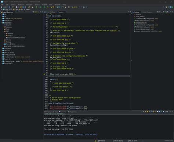Click first icon in Console toolbar
This screenshot has width=174, height=142.
(143, 112)
